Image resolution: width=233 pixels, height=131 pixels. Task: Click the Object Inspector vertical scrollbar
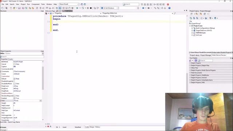[43, 78]
